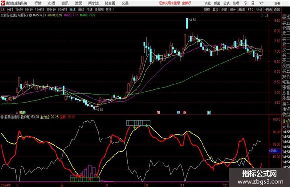Click the 全新好 (日线 前复权) chart title
This screenshot has height=187, width=290.
[14, 15]
